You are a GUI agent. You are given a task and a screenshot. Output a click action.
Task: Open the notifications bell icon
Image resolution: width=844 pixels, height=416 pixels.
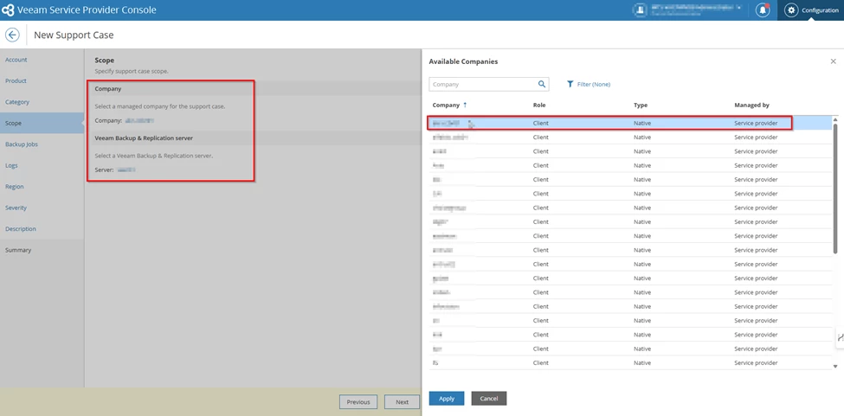coord(763,10)
